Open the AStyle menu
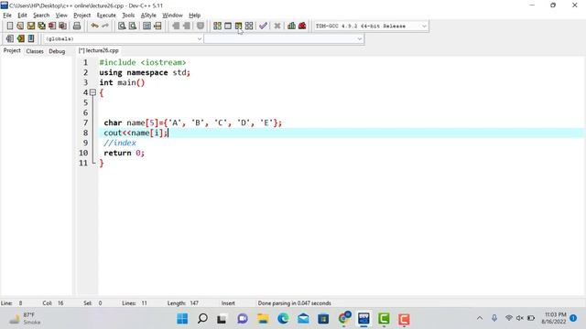Screen dimensions: 586x329 click(x=148, y=16)
